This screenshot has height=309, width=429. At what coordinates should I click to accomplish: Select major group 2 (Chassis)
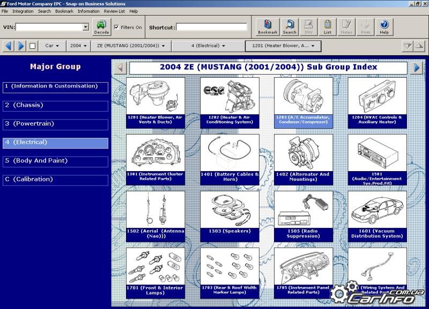pos(56,106)
